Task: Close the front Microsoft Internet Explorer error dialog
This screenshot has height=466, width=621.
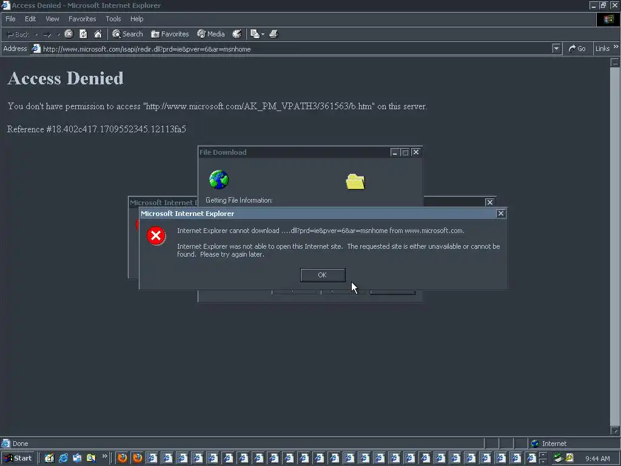Action: click(500, 214)
